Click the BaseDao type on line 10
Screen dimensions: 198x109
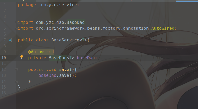[58, 58]
